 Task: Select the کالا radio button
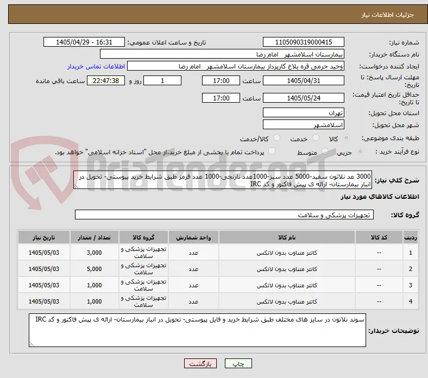point(346,138)
